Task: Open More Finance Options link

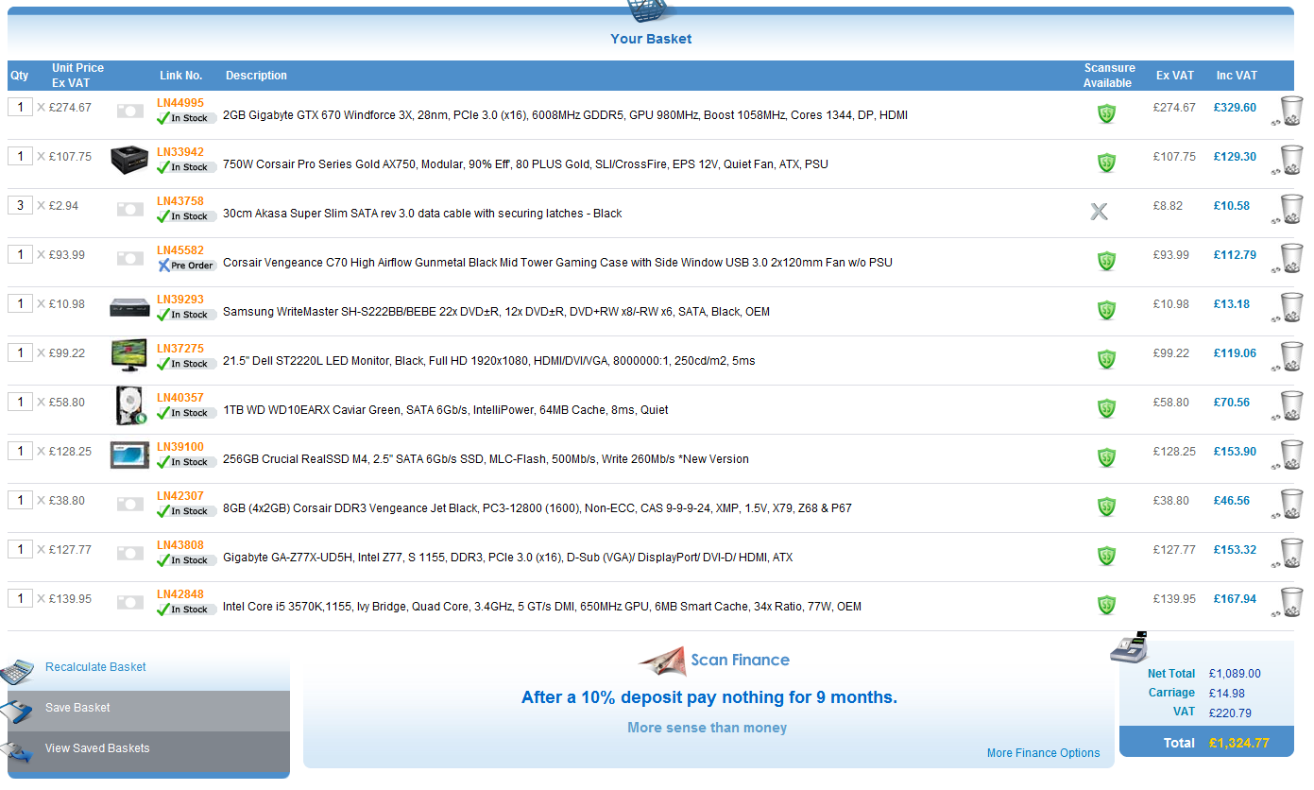Action: [1043, 753]
